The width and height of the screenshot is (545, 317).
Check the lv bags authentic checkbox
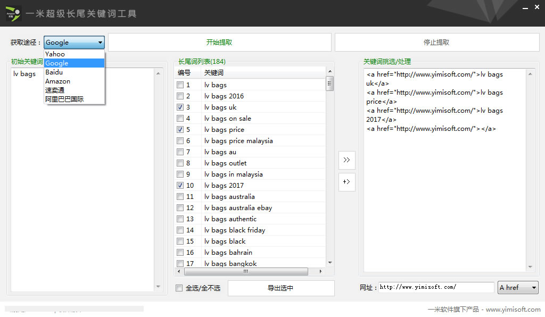pos(180,219)
